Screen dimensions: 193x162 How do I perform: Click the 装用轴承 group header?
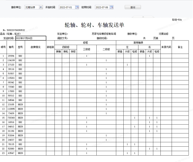point(138,43)
